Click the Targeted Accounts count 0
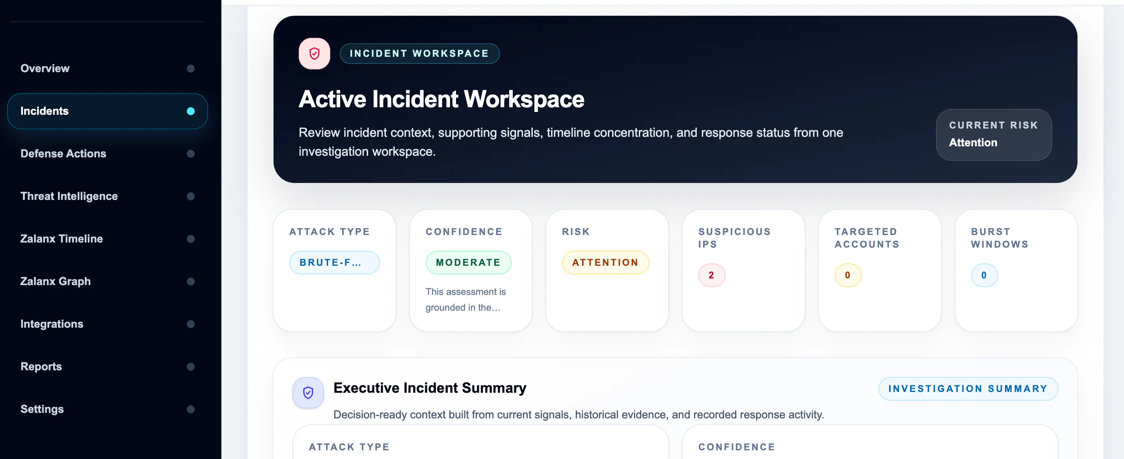Viewport: 1124px width, 459px height. 847,275
